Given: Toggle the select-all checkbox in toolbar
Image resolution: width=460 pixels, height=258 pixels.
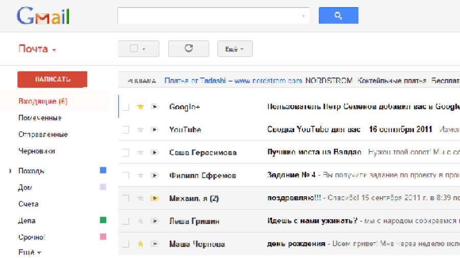Looking at the screenshot, I should (134, 48).
